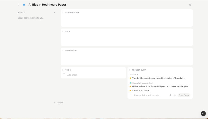Grab the Introduction section drag handle
This screenshot has height=119, width=208.
point(63,12)
